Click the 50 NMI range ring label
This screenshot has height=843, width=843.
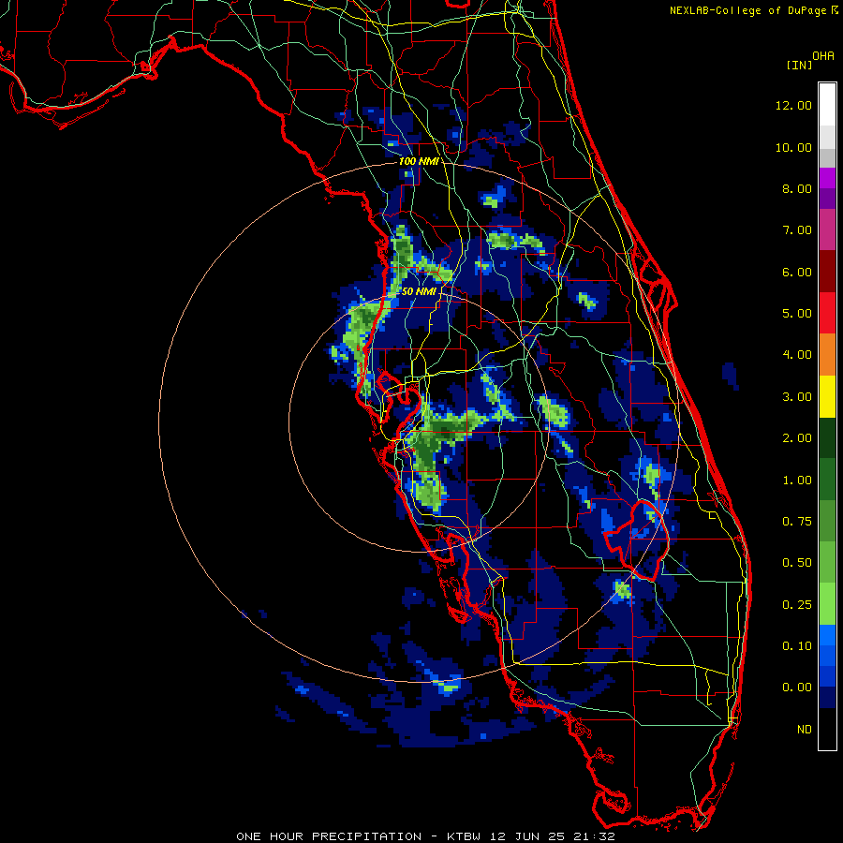[419, 291]
